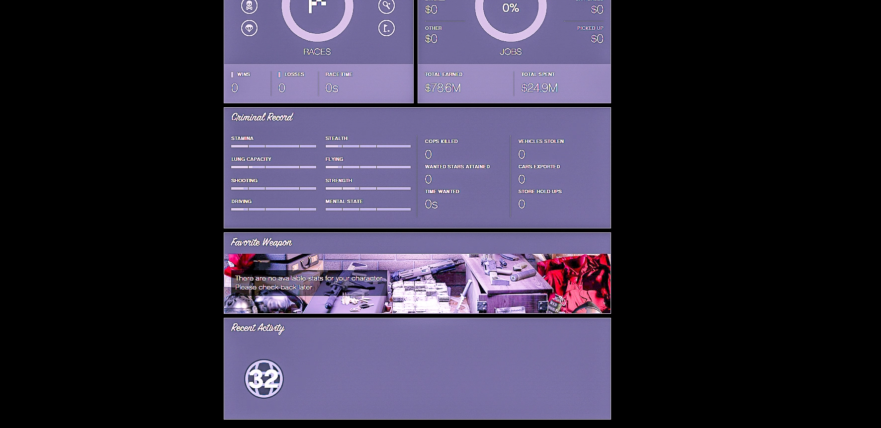Click the Criminal Record heading

[x=262, y=117]
